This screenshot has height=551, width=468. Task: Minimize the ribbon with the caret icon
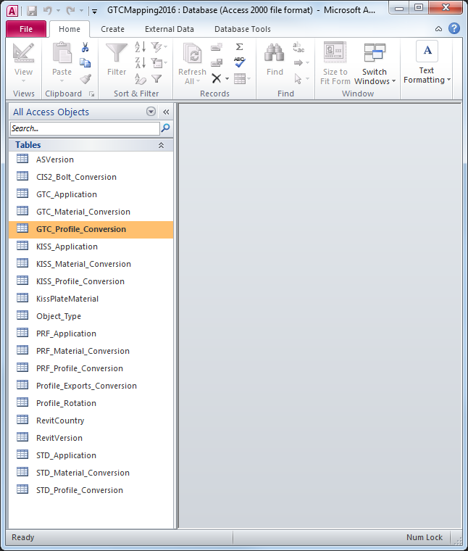click(x=438, y=29)
